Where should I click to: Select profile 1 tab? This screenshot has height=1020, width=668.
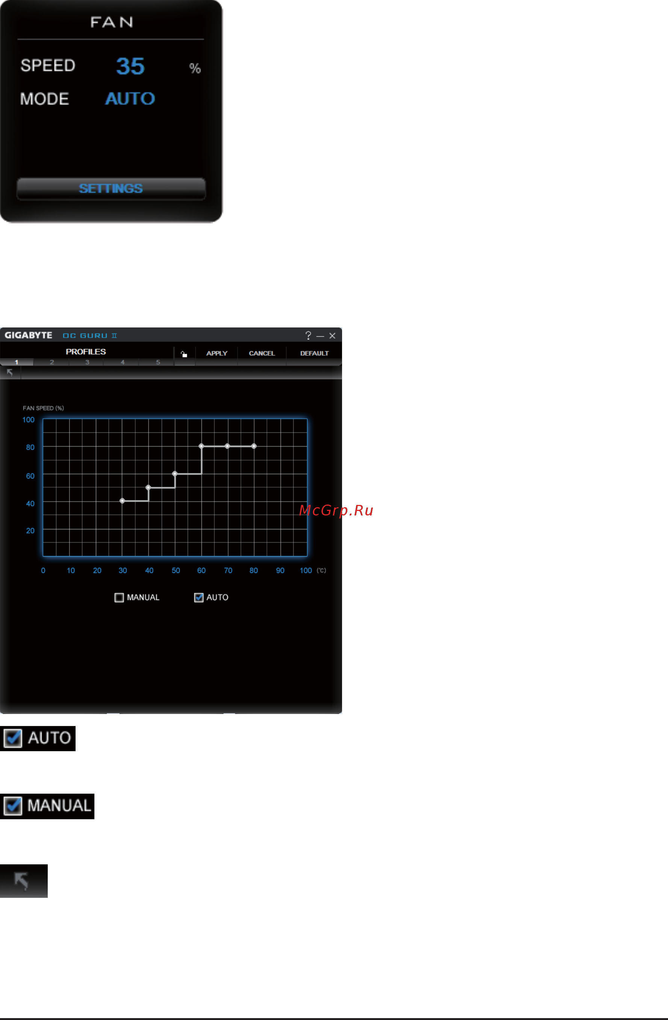click(x=16, y=362)
